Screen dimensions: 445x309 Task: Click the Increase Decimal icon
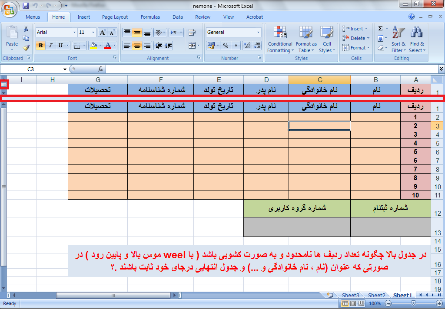click(247, 46)
